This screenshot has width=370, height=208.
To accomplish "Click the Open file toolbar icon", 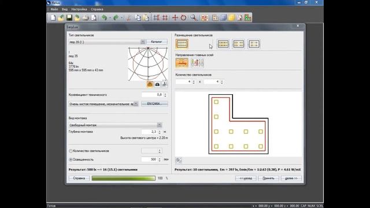I will 61,18.
